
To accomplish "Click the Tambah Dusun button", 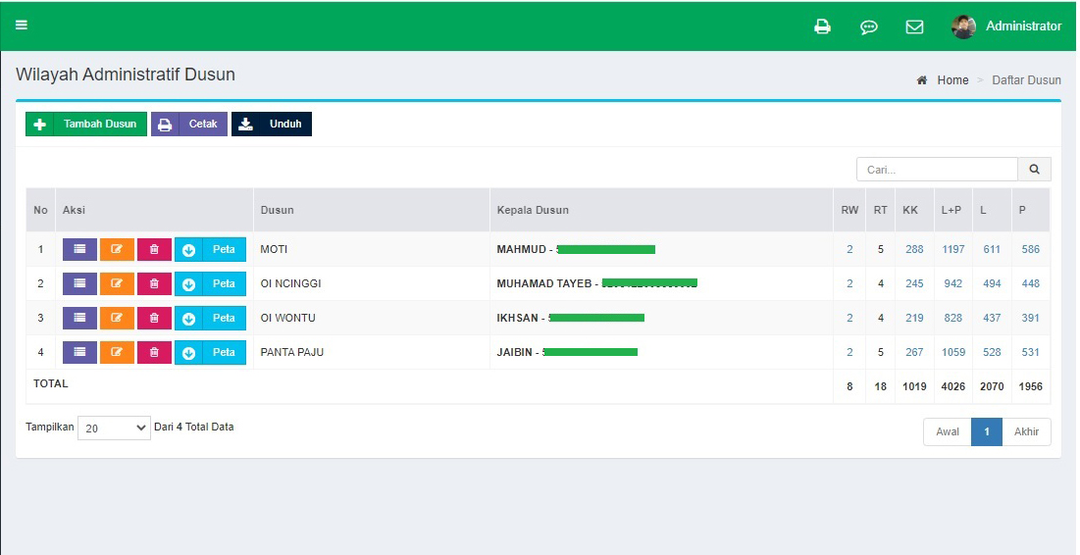I will point(86,125).
